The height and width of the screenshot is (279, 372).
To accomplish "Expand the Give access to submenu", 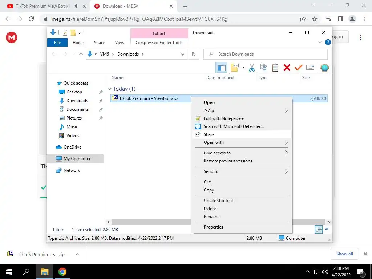I will (242, 153).
